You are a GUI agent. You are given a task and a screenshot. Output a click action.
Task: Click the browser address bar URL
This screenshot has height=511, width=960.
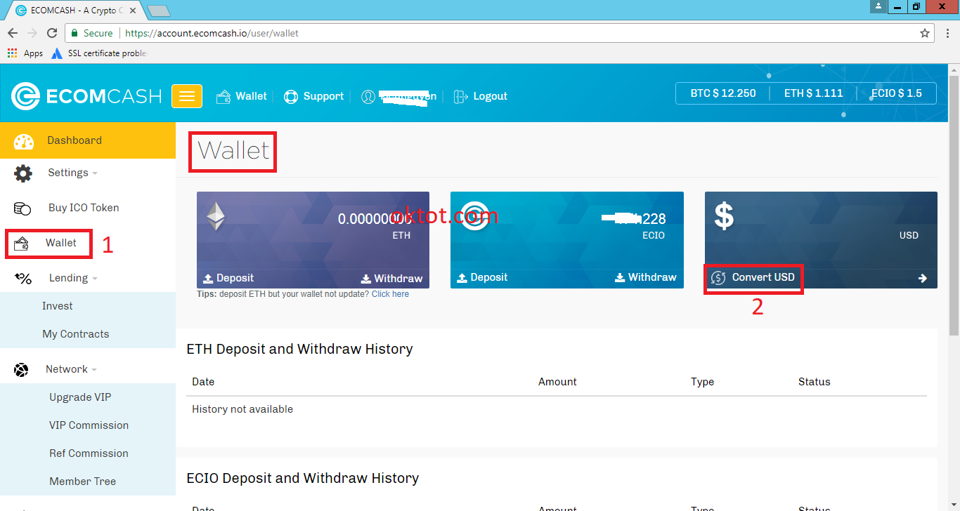click(212, 33)
